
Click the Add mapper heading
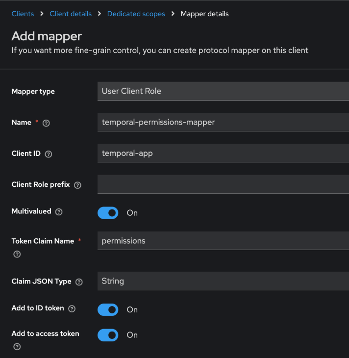click(47, 36)
